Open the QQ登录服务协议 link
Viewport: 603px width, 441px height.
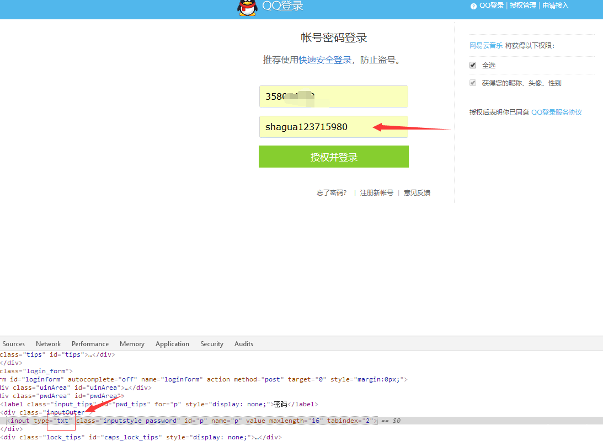pos(557,112)
